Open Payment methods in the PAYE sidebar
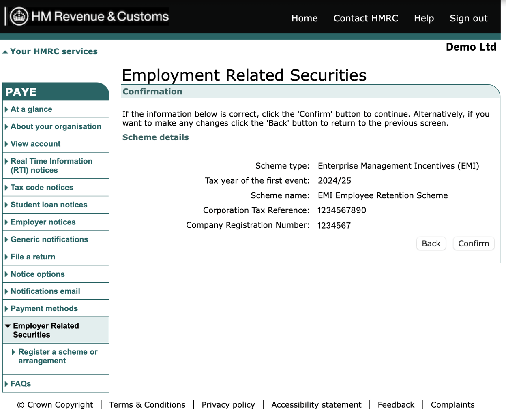The width and height of the screenshot is (506, 419). (x=45, y=308)
